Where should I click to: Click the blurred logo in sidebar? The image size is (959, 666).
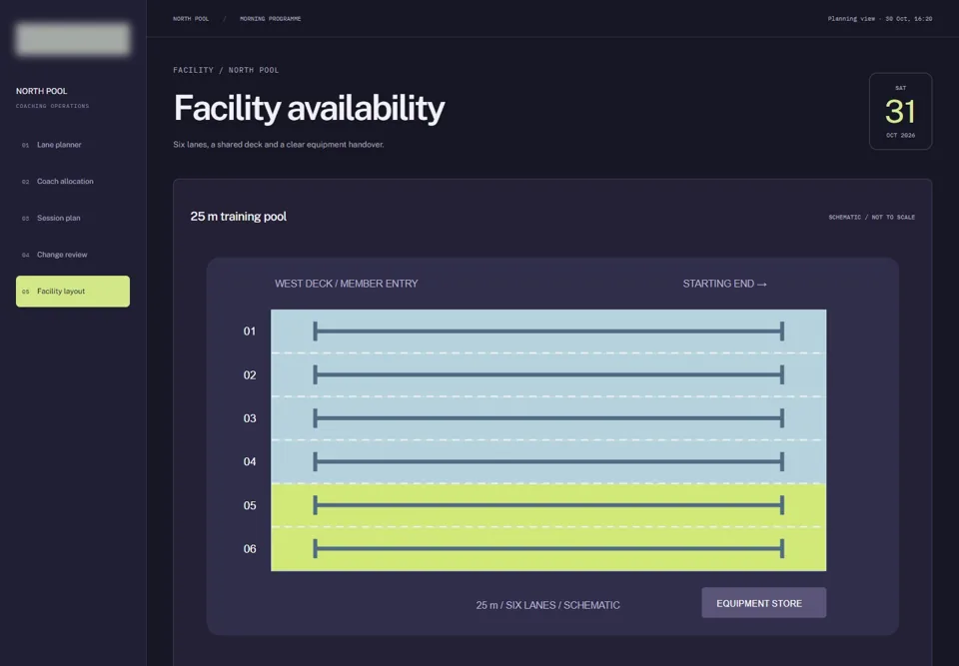point(73,39)
